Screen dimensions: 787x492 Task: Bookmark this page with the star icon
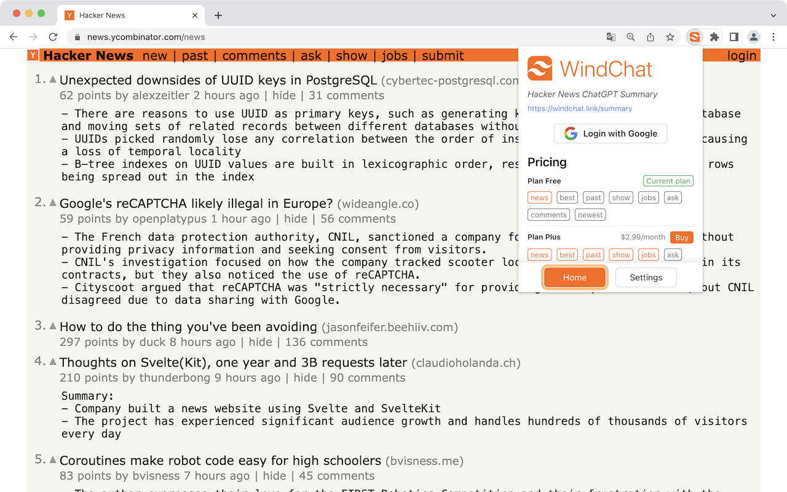(670, 37)
